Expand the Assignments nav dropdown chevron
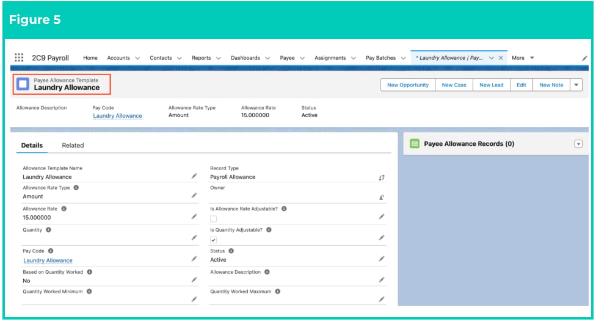596x322 pixels. (353, 58)
